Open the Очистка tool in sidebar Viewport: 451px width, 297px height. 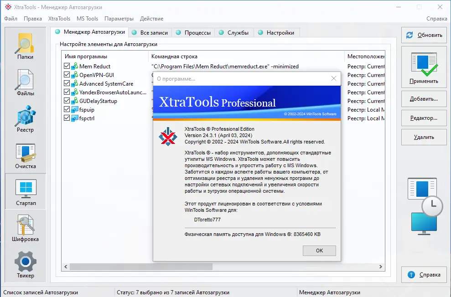tap(26, 156)
